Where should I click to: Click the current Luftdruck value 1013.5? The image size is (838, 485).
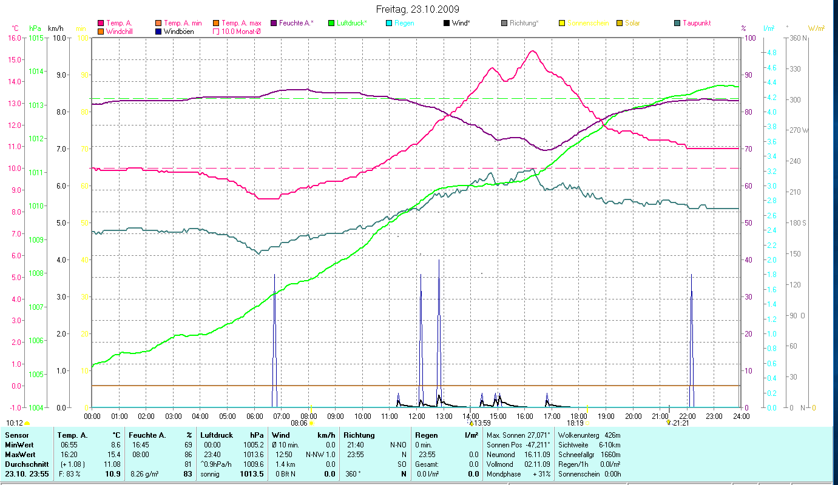[253, 474]
